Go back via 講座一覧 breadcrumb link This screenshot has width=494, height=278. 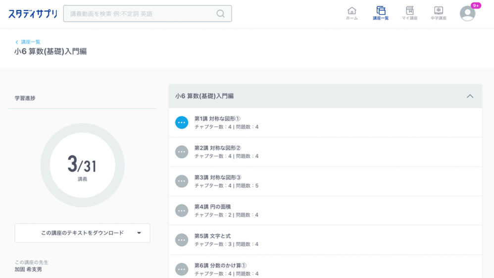click(x=30, y=42)
